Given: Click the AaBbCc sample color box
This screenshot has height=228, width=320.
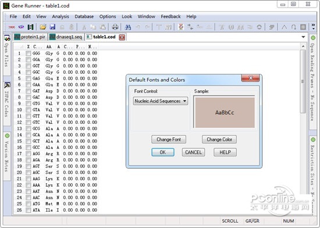Looking at the screenshot, I should pyautogui.click(x=225, y=112).
